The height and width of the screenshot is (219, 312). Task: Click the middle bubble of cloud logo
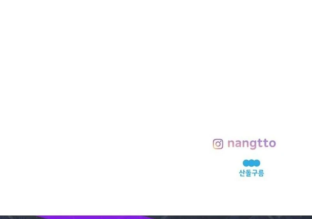252,163
